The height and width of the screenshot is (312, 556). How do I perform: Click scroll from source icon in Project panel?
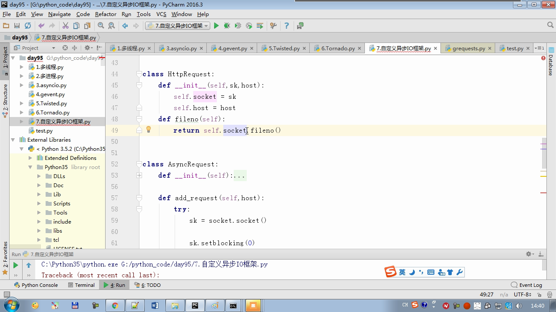click(65, 48)
